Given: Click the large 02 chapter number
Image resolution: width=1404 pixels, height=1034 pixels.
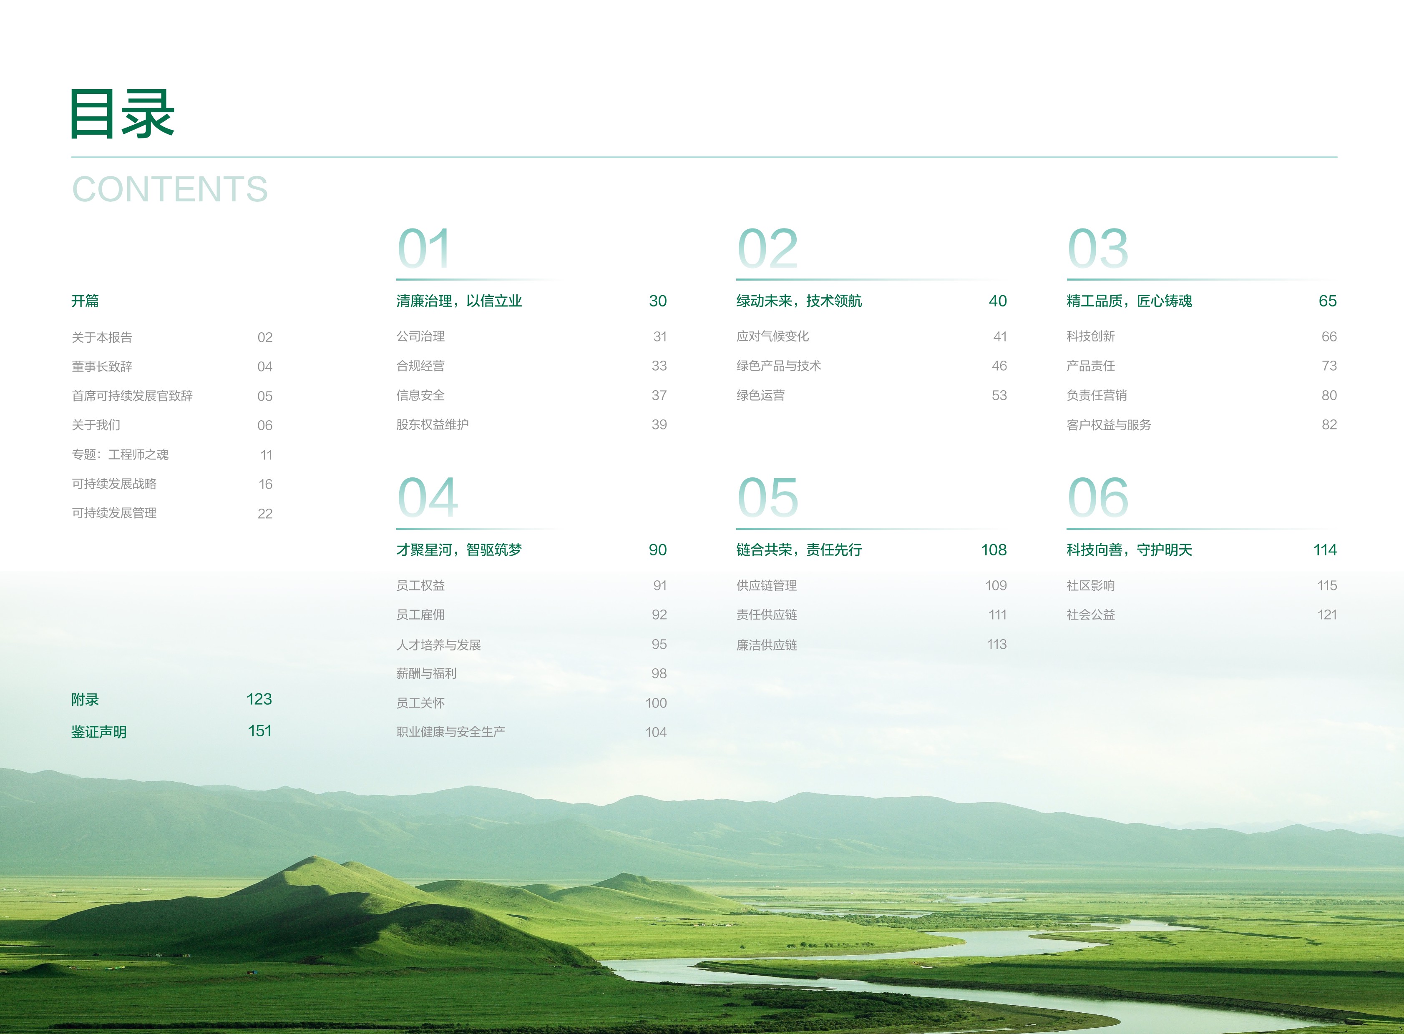Looking at the screenshot, I should click(768, 248).
